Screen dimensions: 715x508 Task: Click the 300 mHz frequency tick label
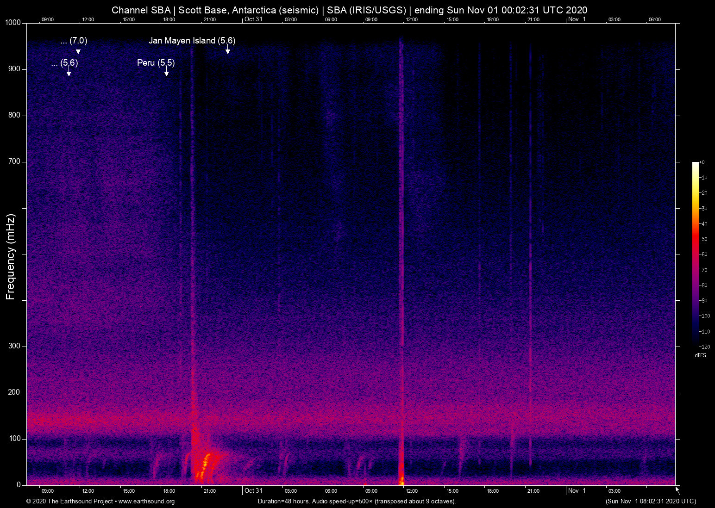pos(14,346)
